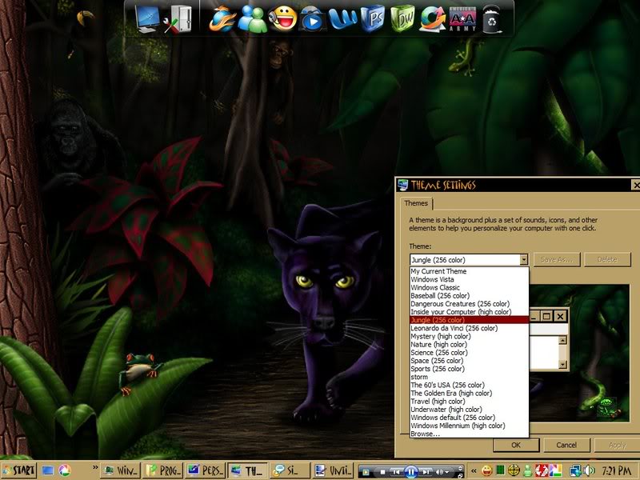This screenshot has width=640, height=480.
Task: Pause playback in the taskbar media player
Action: coord(411,472)
